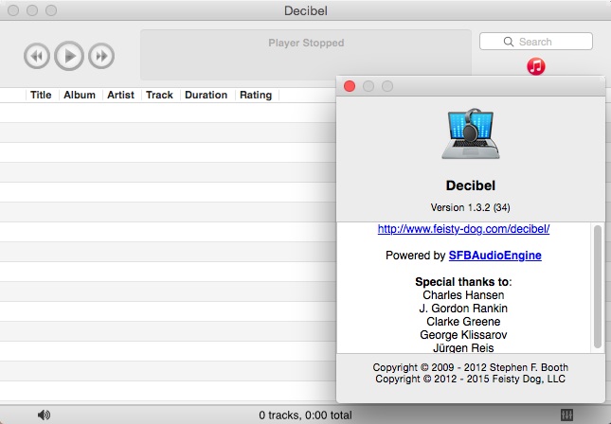
Task: Click the '0 tracks, 0:00 total' status text
Action: coord(305,415)
